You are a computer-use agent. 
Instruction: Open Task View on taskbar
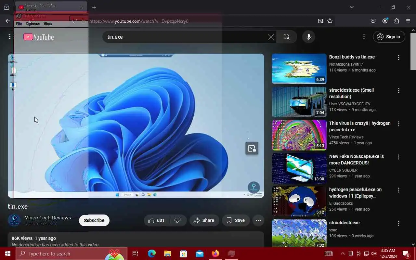tap(135, 253)
